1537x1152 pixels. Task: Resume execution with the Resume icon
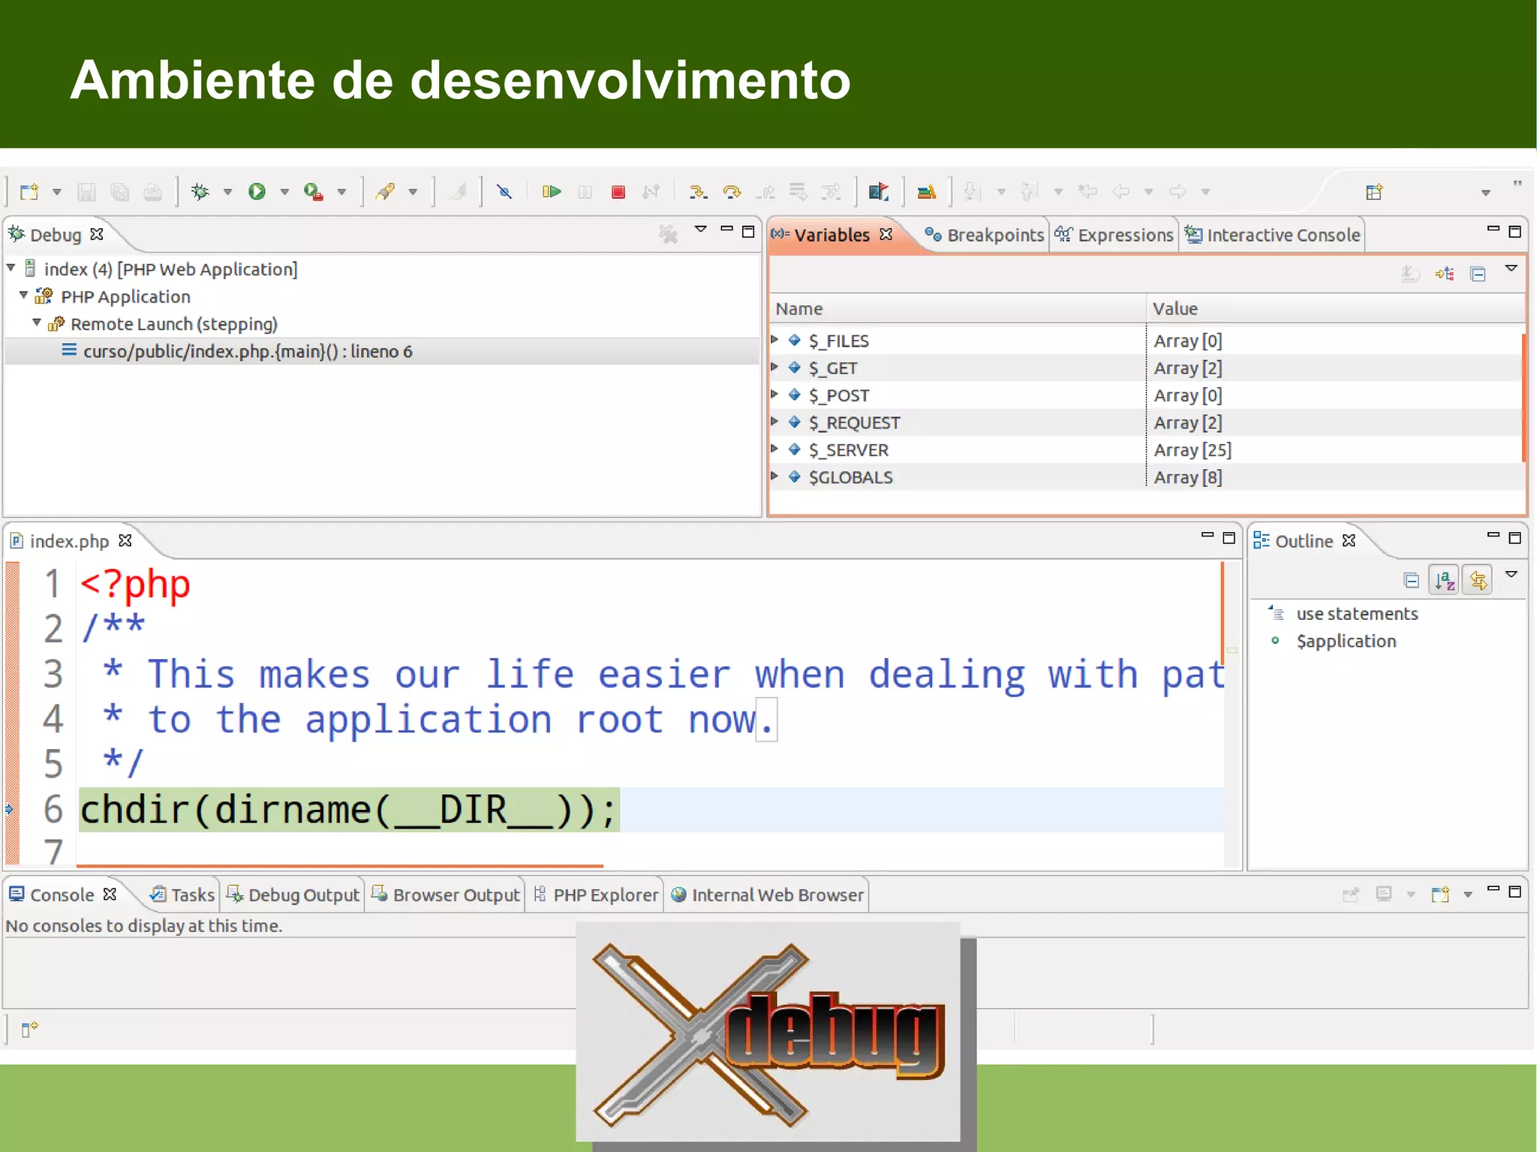tap(552, 192)
